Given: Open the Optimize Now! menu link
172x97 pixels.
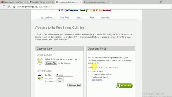Looking at the screenshot, I should (46, 17).
